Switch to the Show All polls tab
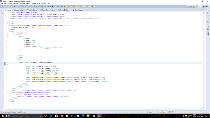Screen dimensions: 210x118 click(79, 10)
